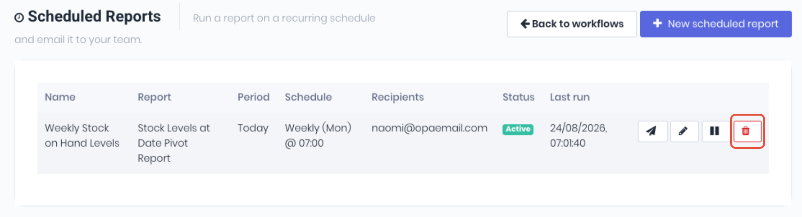Select the Name column header

tap(60, 97)
